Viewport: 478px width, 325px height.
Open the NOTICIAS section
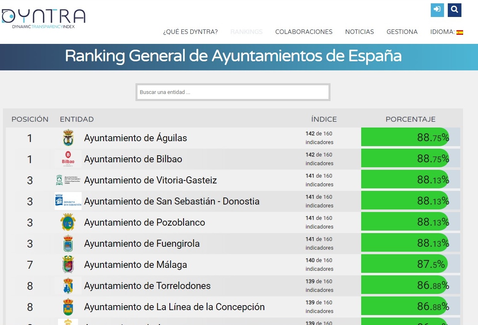pos(359,31)
